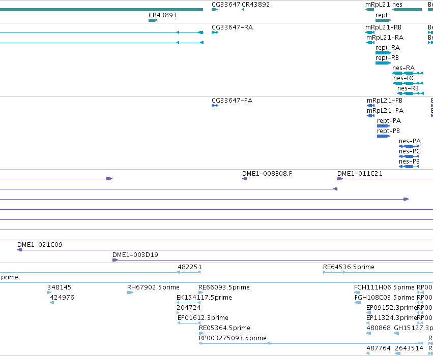Click the mRpL21 gene label
The height and width of the screenshot is (356, 433).
(378, 5)
